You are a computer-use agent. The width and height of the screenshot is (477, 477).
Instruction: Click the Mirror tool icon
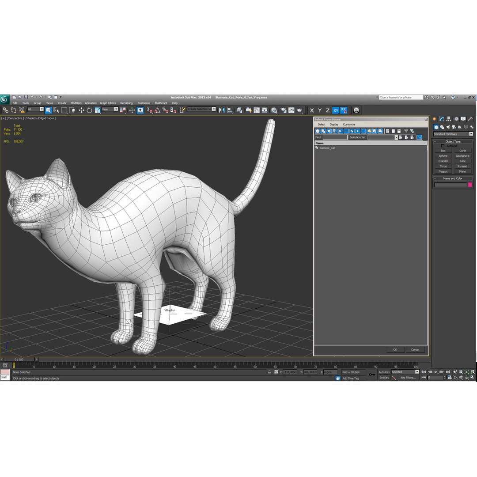coord(222,110)
